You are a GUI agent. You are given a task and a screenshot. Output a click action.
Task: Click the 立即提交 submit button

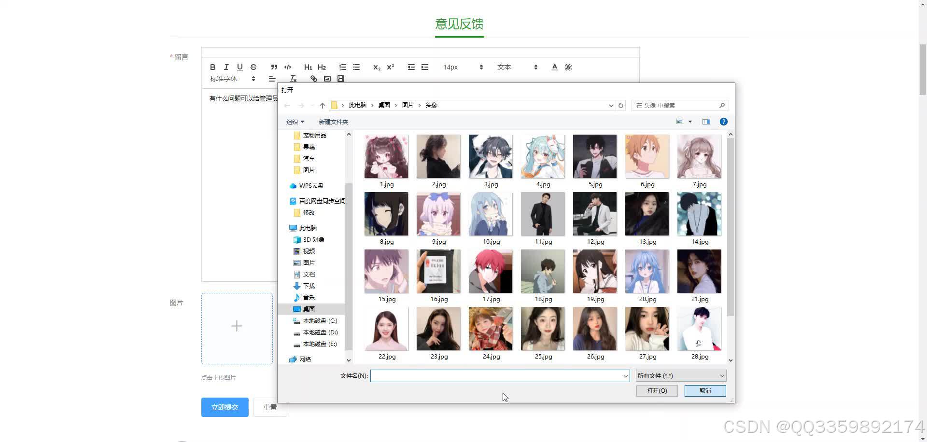tap(225, 407)
